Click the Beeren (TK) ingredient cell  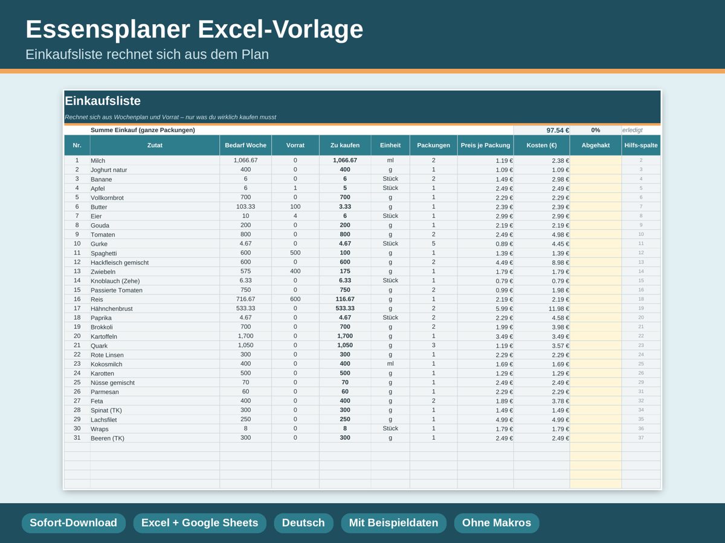pos(155,438)
